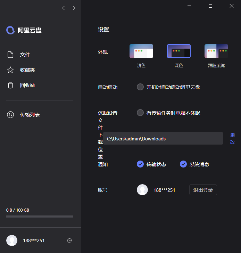Click the 自动启动 label
The height and width of the screenshot is (253, 241).
[108, 87]
